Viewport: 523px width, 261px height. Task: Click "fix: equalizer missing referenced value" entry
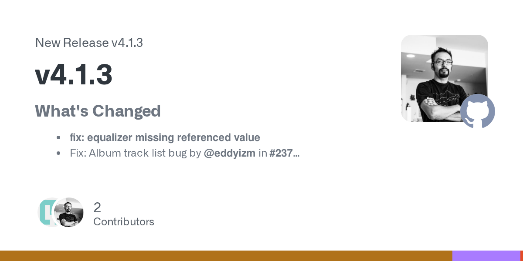(x=165, y=138)
